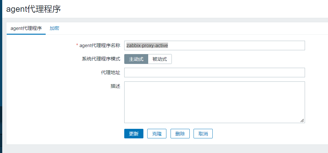Select the agent代理程序 tab
Image resolution: width=328 pixels, height=153 pixels.
click(x=26, y=28)
